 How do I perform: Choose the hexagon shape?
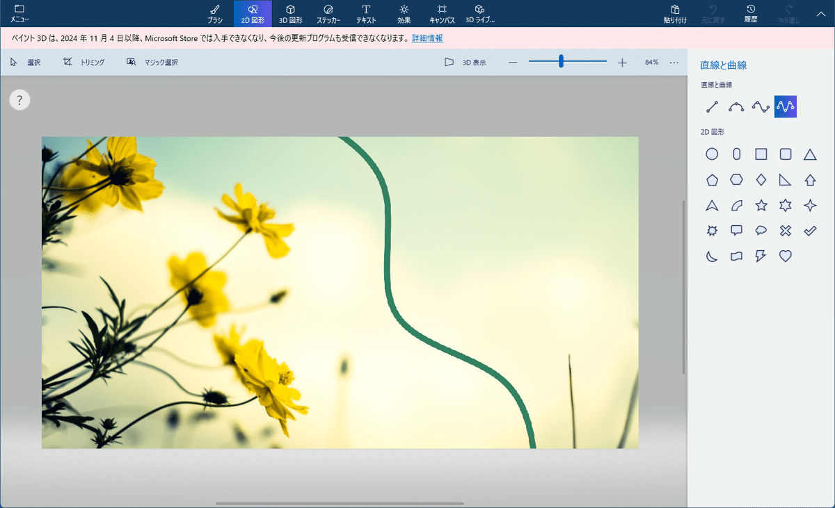tap(736, 180)
